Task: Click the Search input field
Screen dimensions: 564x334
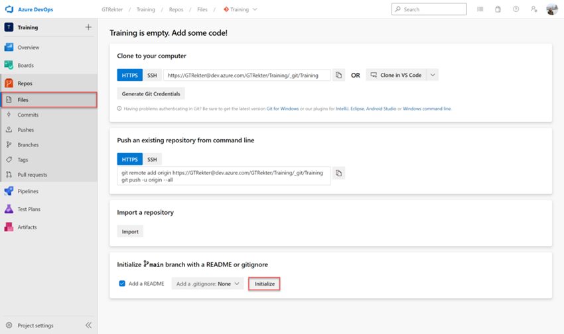Action: (x=433, y=9)
